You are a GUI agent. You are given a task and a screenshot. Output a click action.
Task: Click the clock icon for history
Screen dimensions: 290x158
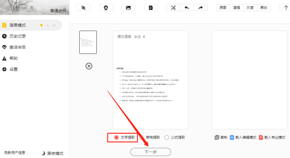click(4, 36)
